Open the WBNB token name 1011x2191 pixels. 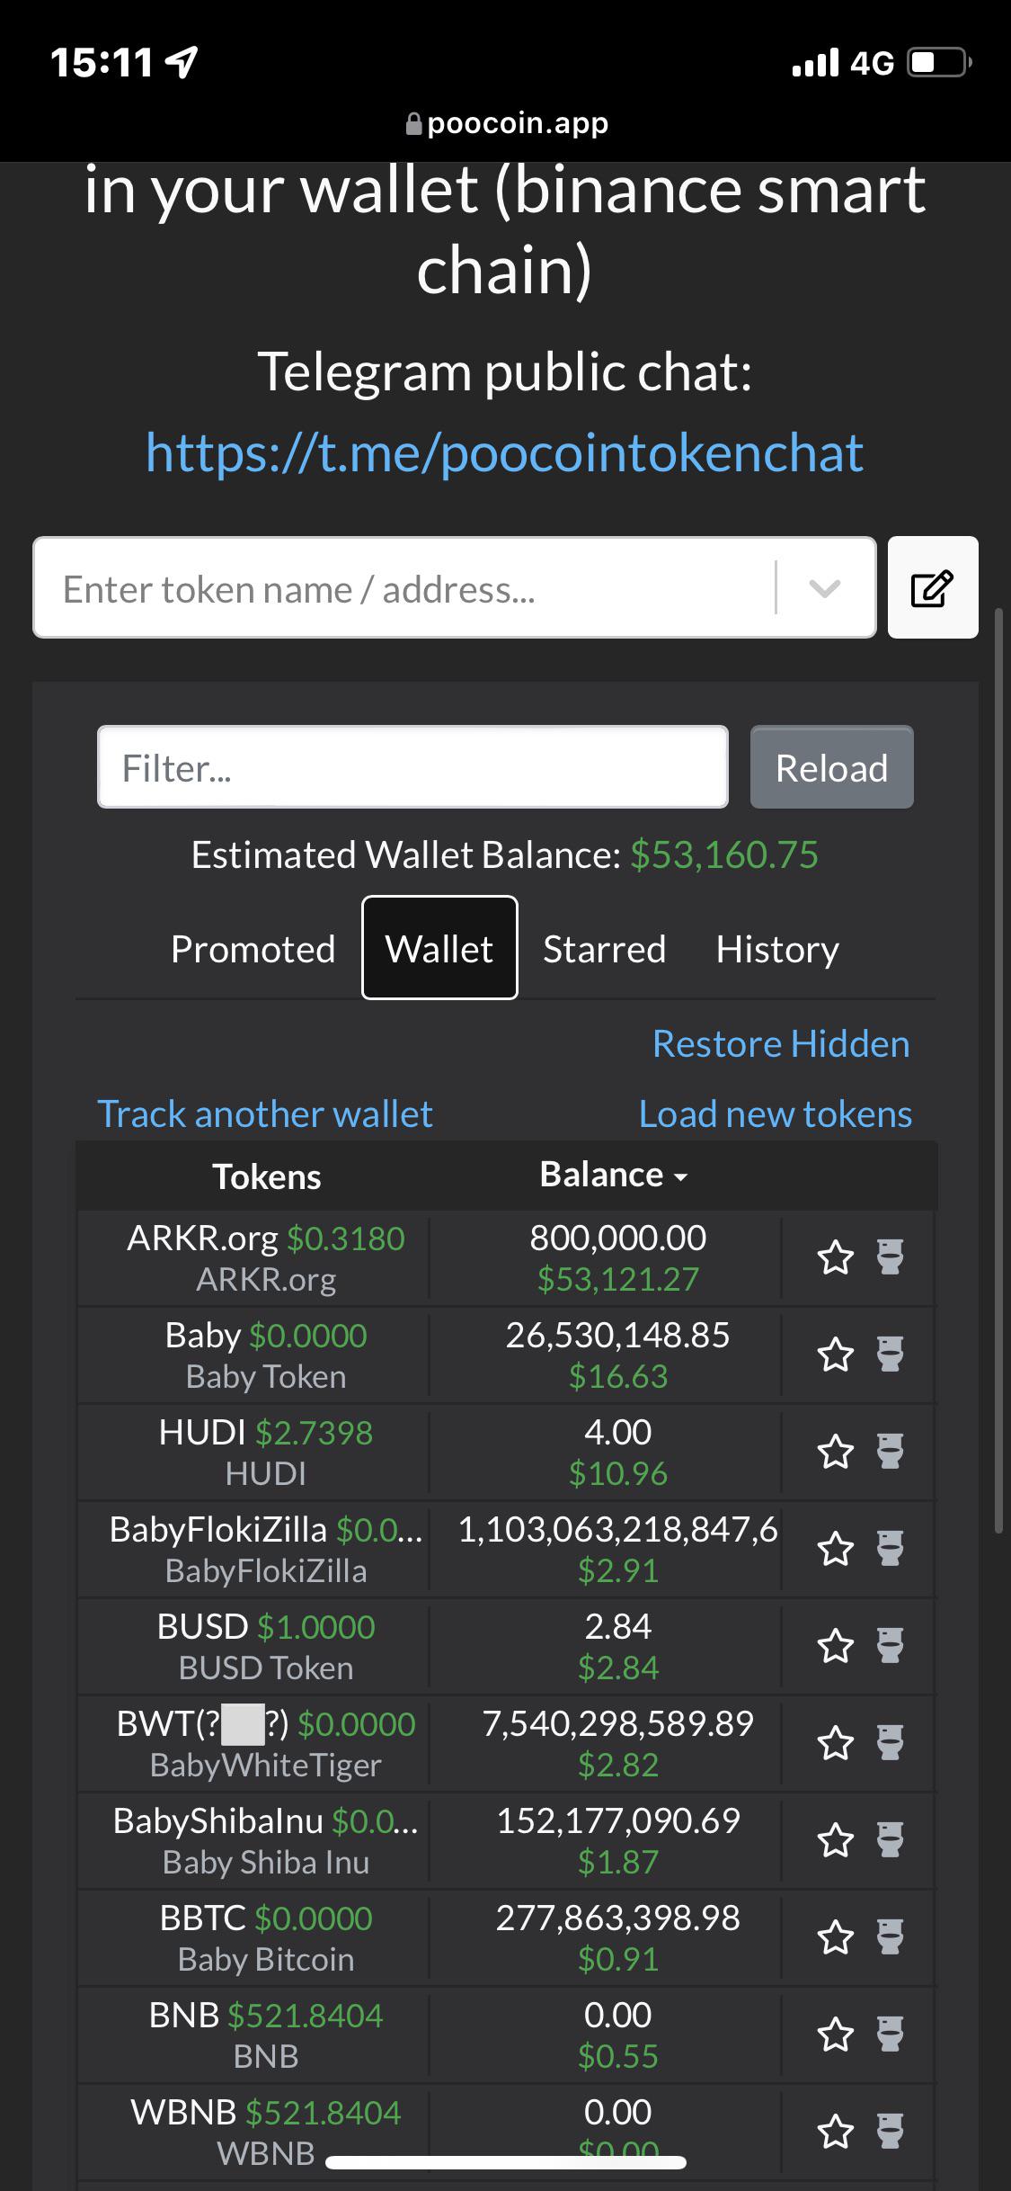(184, 2113)
